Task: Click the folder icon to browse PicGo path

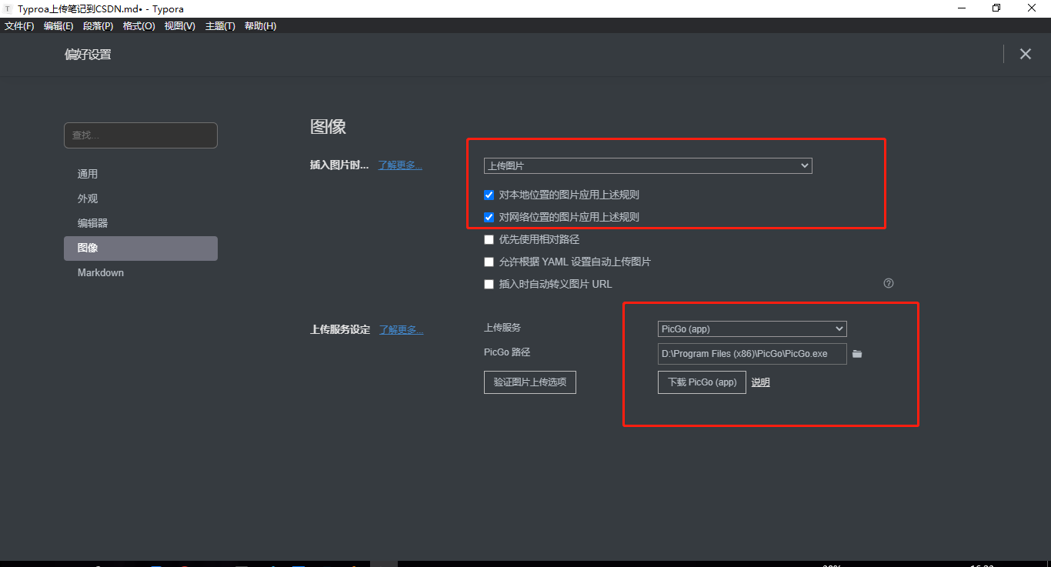Action: point(857,353)
